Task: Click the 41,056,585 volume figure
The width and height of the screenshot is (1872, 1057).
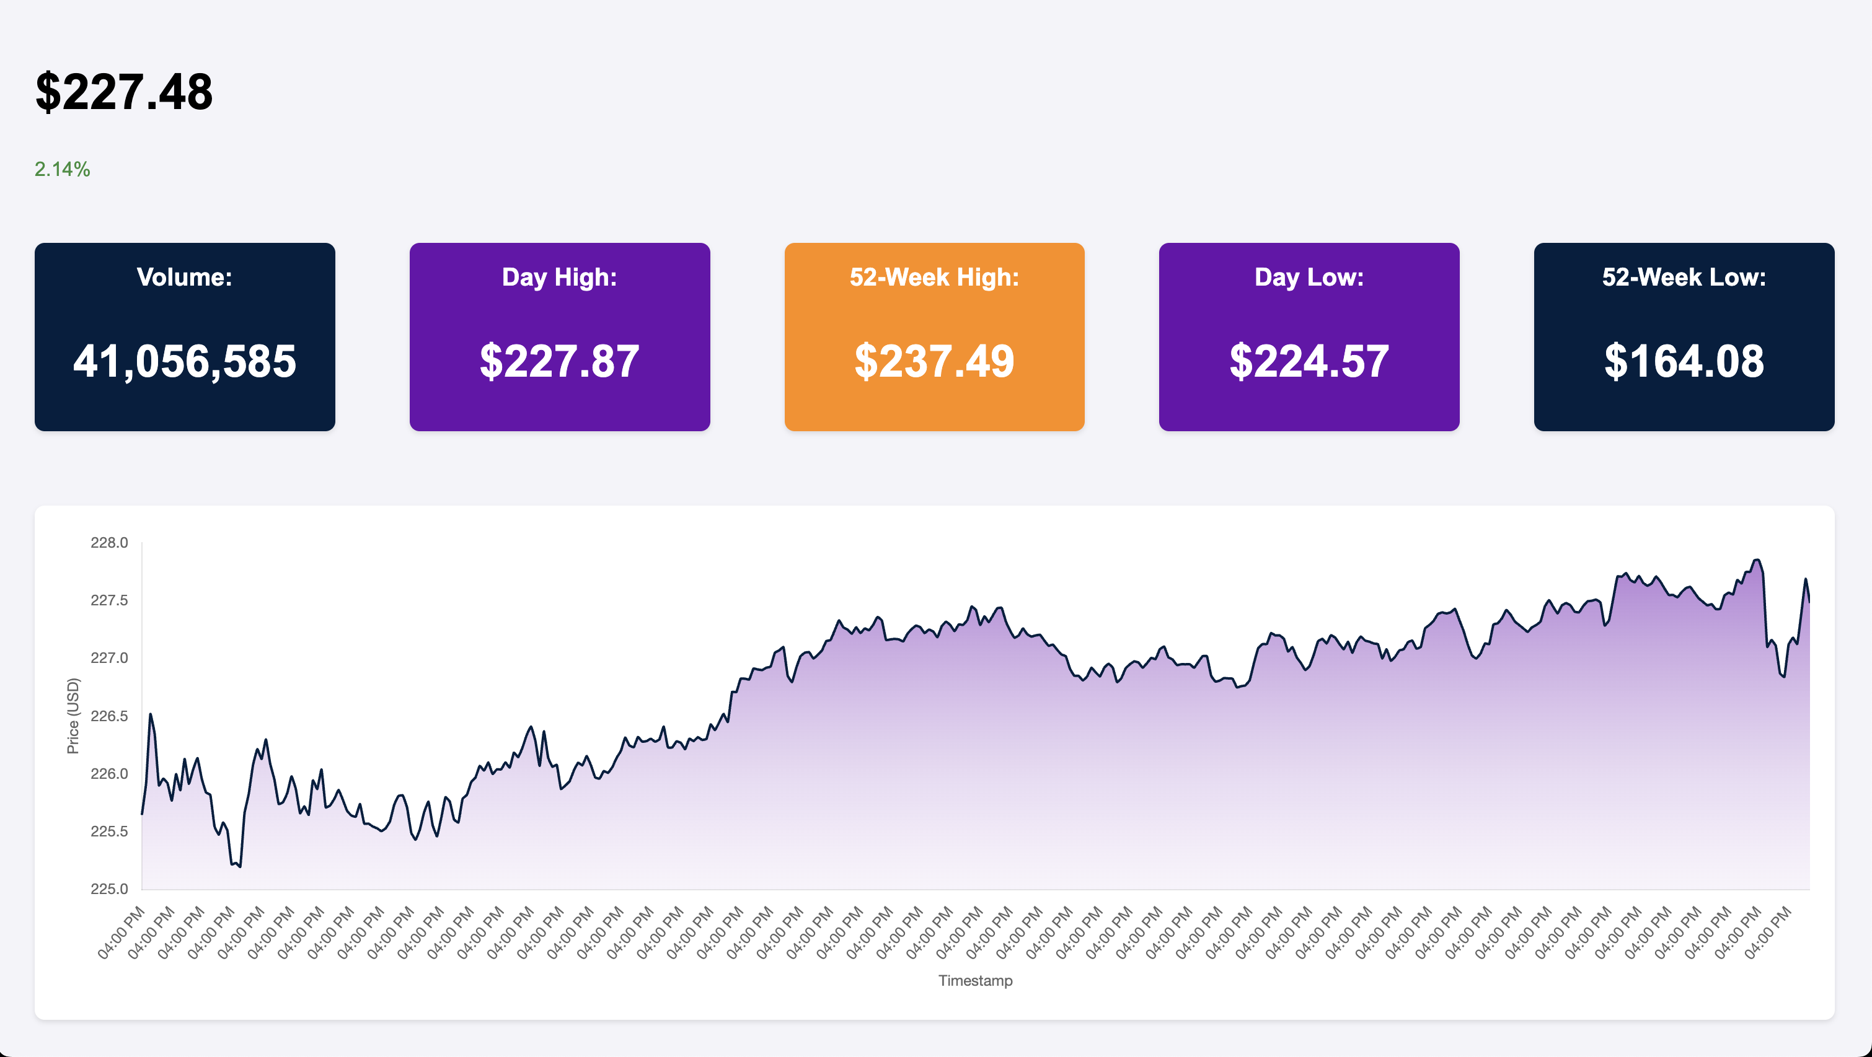Action: click(185, 361)
